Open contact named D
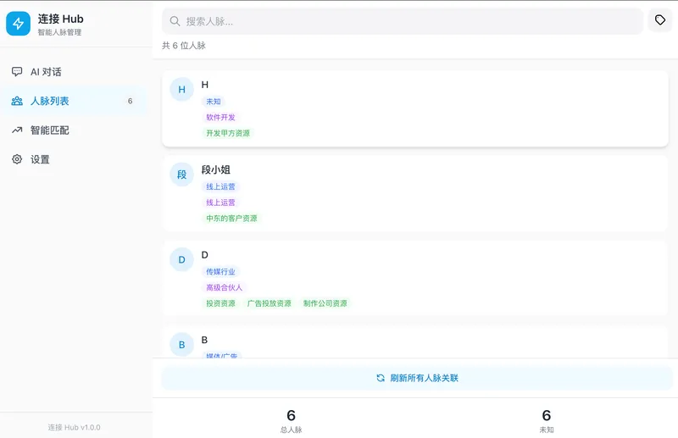This screenshot has height=438, width=678. [205, 255]
